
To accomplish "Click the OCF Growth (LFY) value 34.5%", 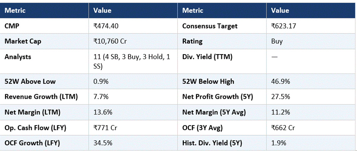I will tap(103, 143).
